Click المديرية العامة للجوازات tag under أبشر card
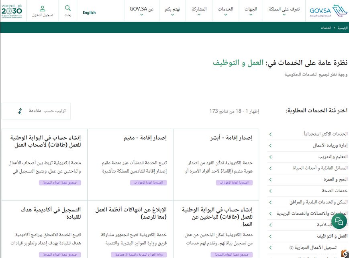The height and width of the screenshot is (258, 349). pyautogui.click(x=234, y=183)
